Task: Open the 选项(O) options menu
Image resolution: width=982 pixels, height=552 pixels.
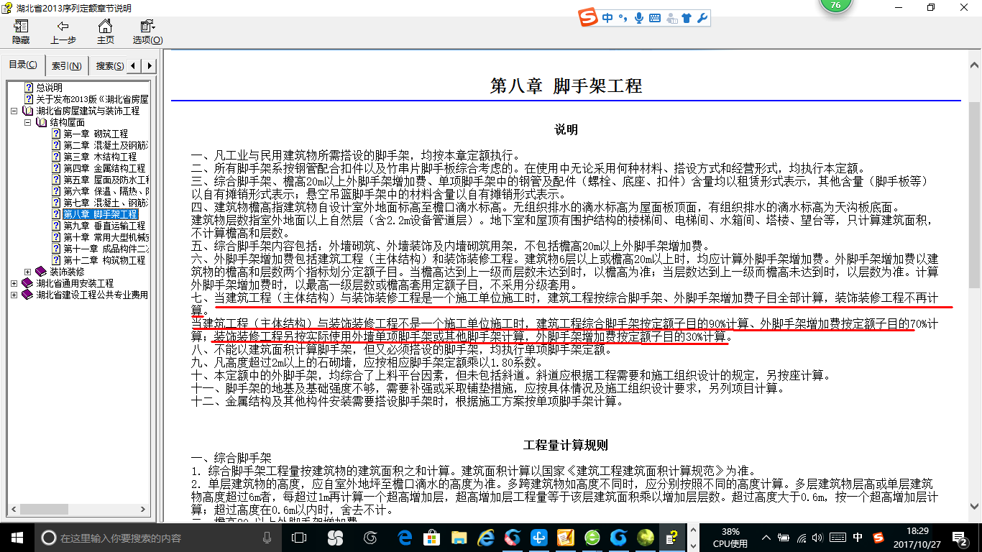Action: [147, 32]
